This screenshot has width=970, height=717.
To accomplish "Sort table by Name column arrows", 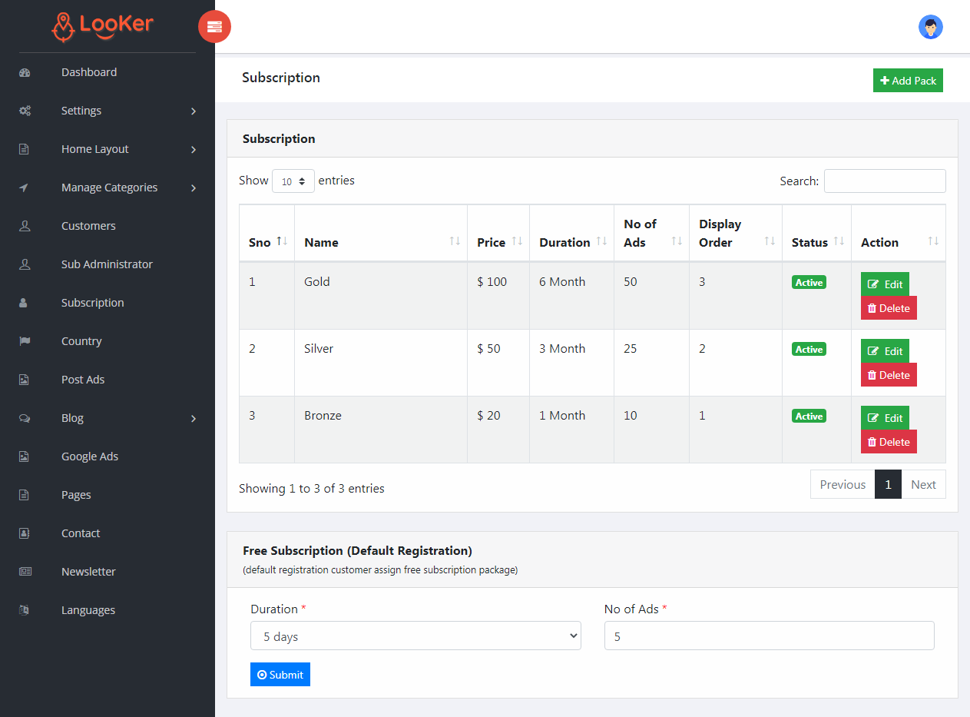I will pyautogui.click(x=455, y=241).
